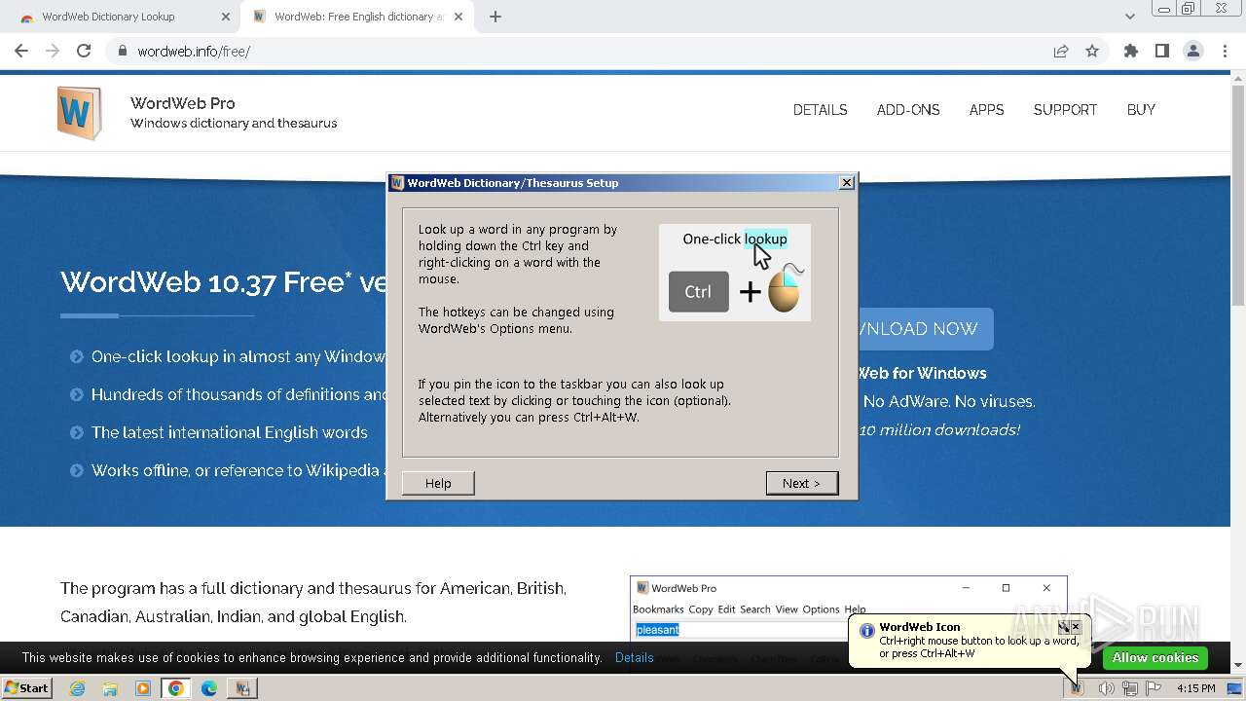Open the DETAILS menu on the website
Viewport: 1246px width, 701px height.
[820, 110]
